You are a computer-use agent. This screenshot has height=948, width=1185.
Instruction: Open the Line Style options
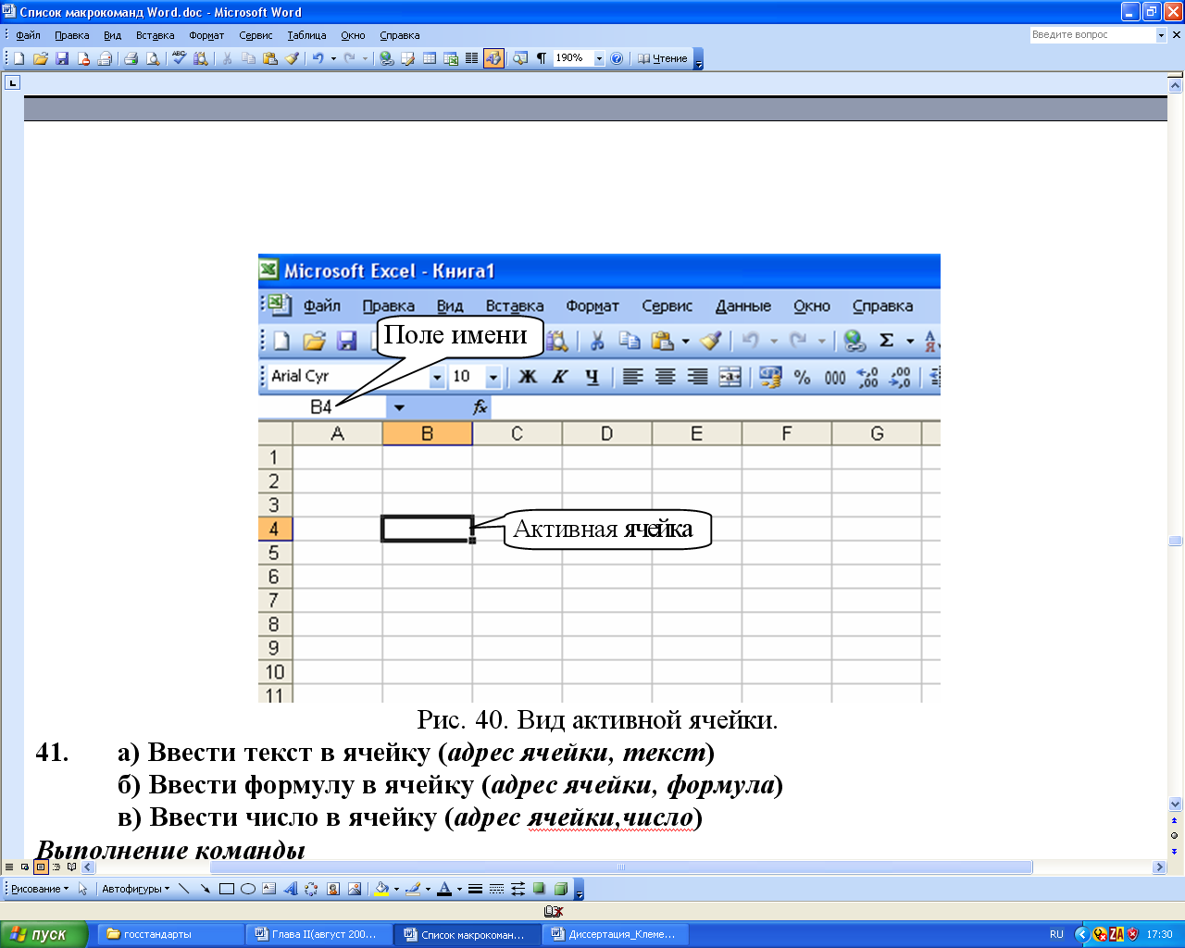click(475, 889)
